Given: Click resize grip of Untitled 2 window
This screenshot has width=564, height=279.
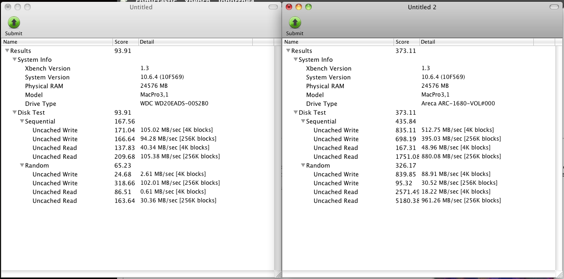Looking at the screenshot, I should [x=559, y=274].
